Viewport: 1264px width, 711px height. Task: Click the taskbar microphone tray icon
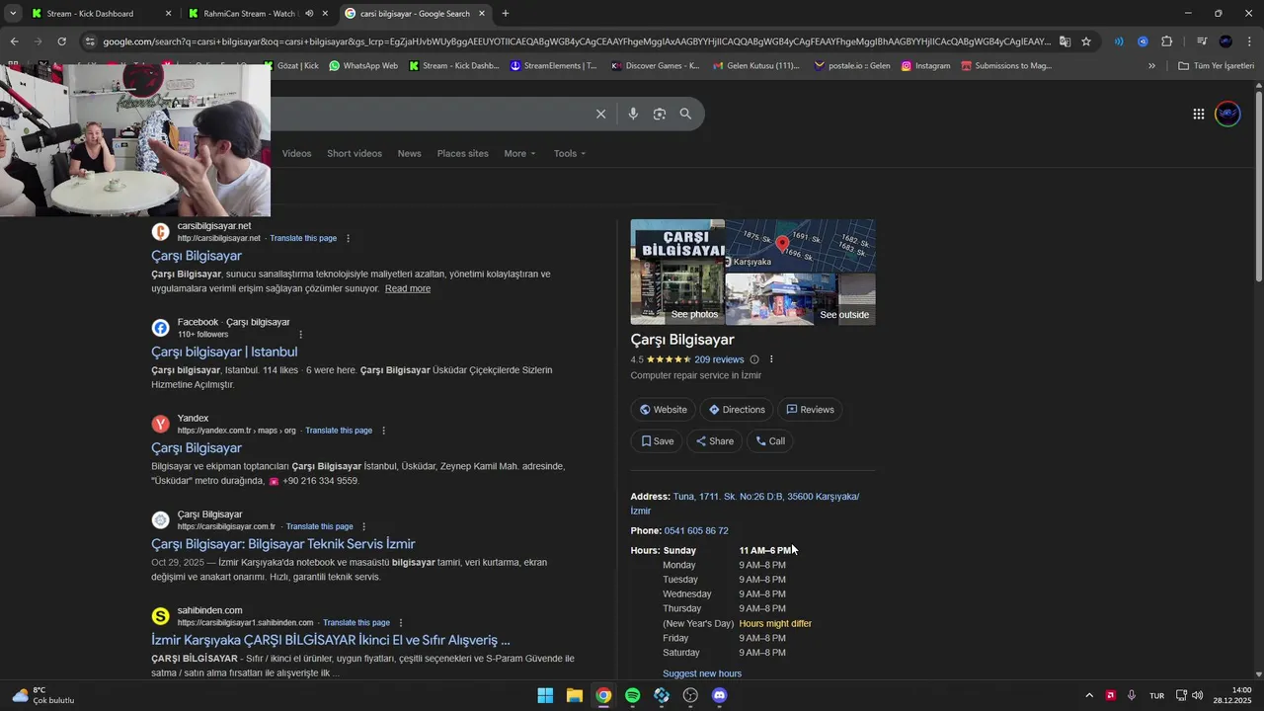click(1132, 695)
